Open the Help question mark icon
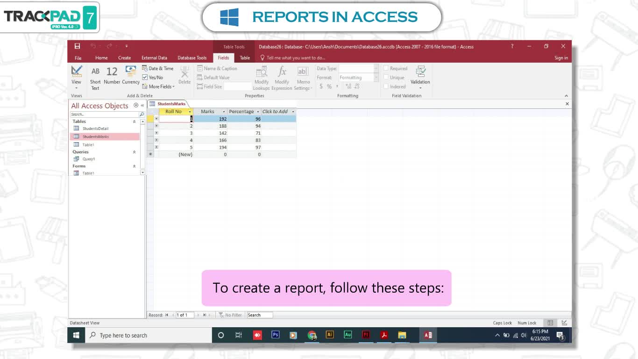The image size is (638, 359). (x=512, y=46)
